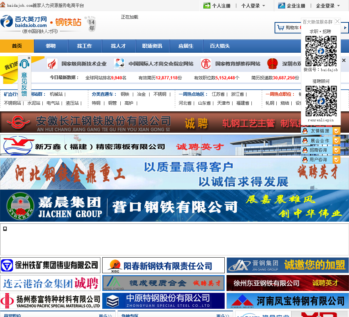The image size is (349, 317).
Task: Open the 河南凤宝特钢有限公司 ad
Action: (288, 301)
